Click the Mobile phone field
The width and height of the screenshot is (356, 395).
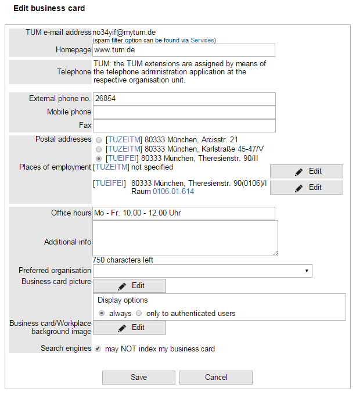[x=184, y=112]
